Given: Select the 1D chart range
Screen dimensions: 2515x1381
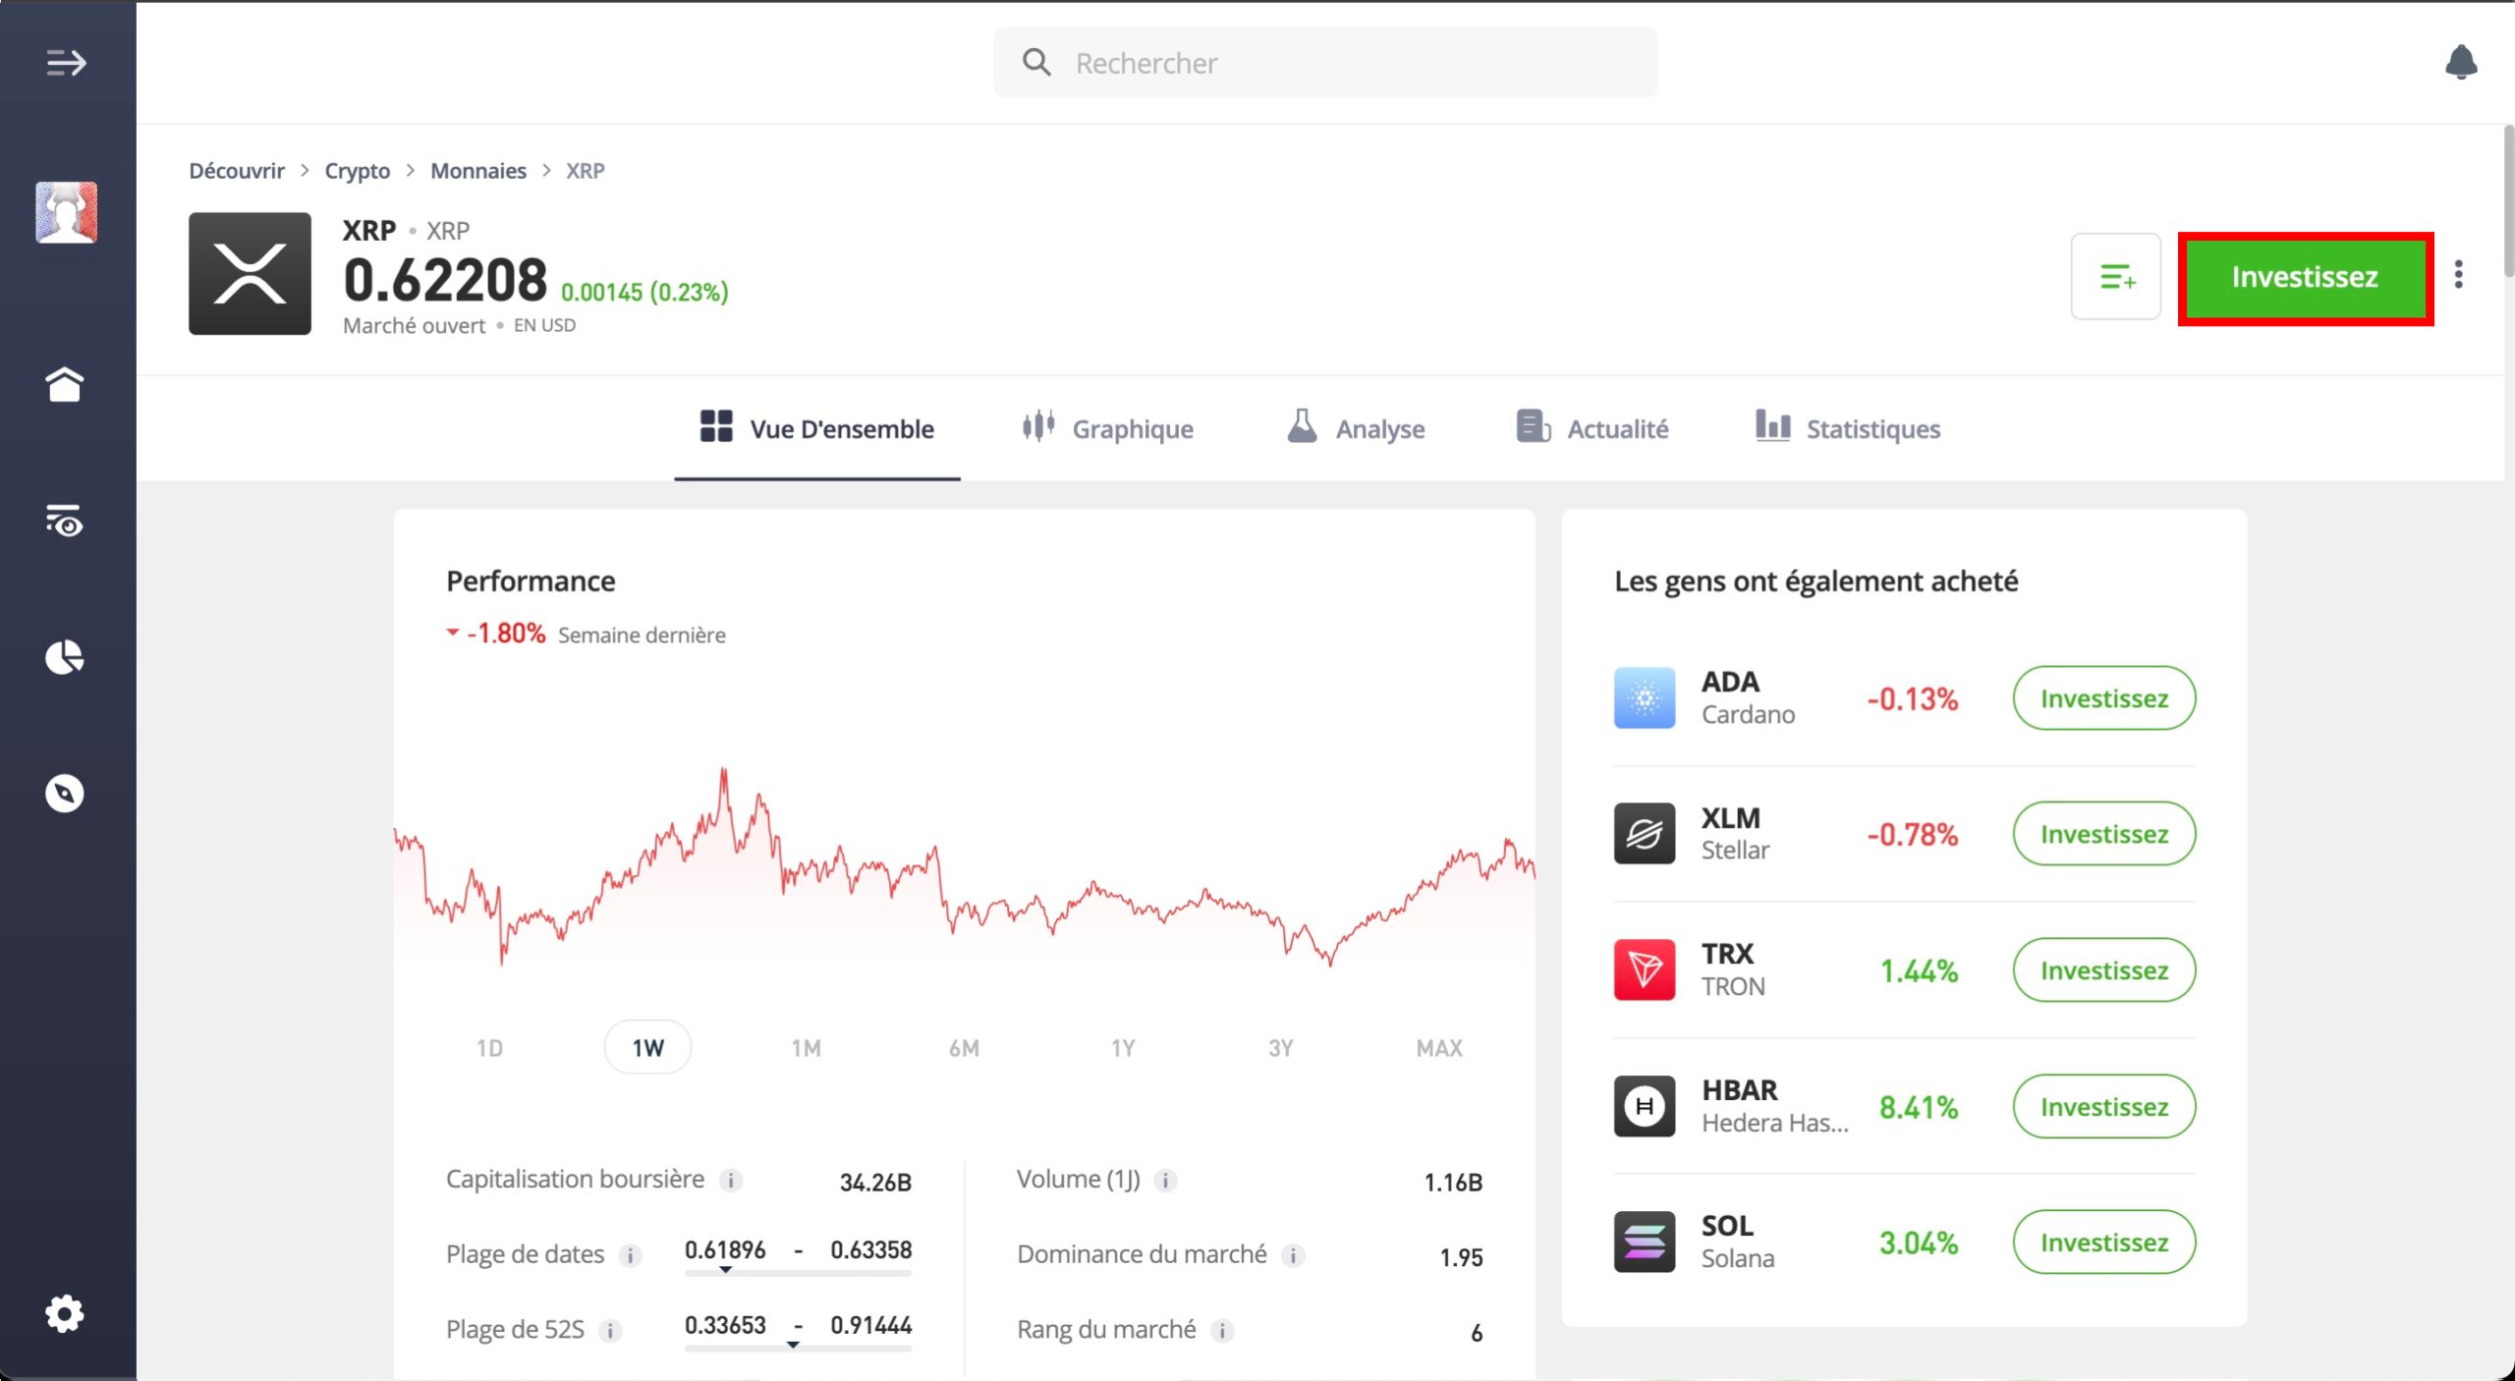Looking at the screenshot, I should [489, 1048].
